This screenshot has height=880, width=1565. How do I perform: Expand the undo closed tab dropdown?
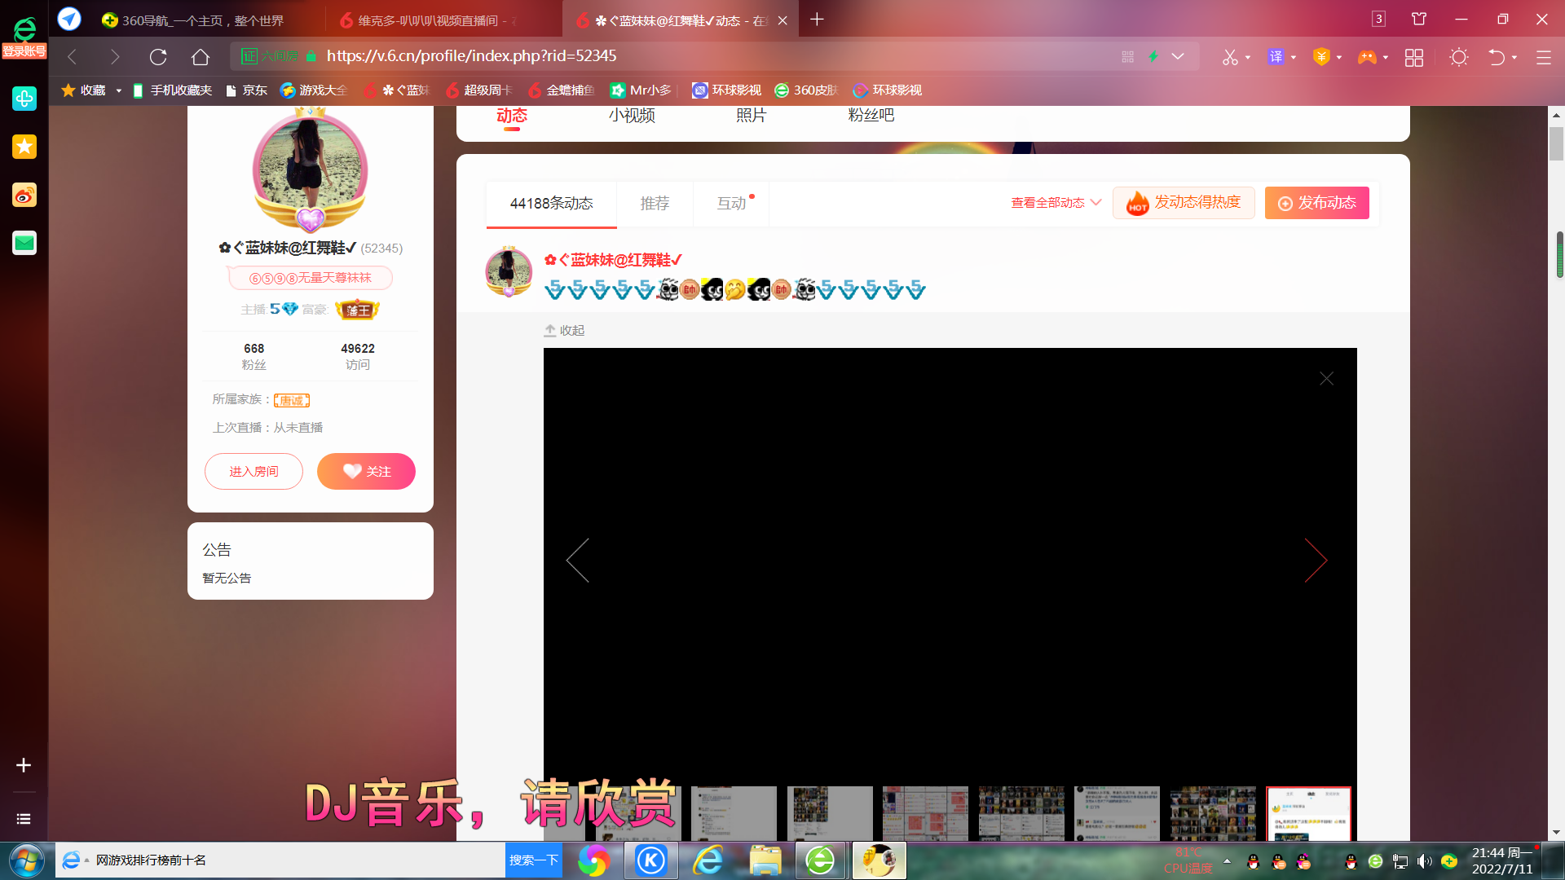click(1514, 58)
